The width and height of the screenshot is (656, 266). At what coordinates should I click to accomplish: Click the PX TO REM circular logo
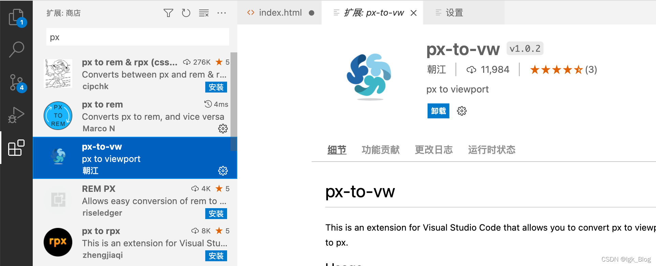[58, 116]
